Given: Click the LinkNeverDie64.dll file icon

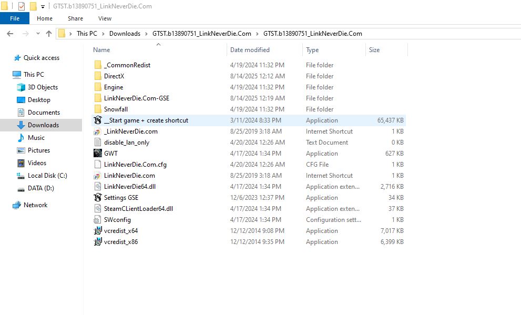Looking at the screenshot, I should 97,187.
